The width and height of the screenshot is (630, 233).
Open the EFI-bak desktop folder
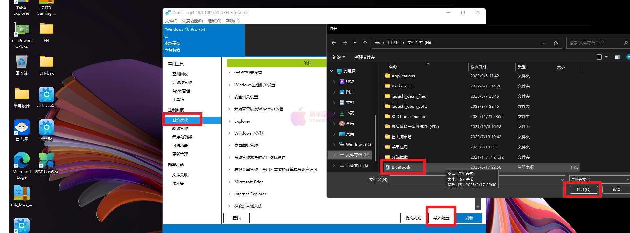pyautogui.click(x=46, y=65)
